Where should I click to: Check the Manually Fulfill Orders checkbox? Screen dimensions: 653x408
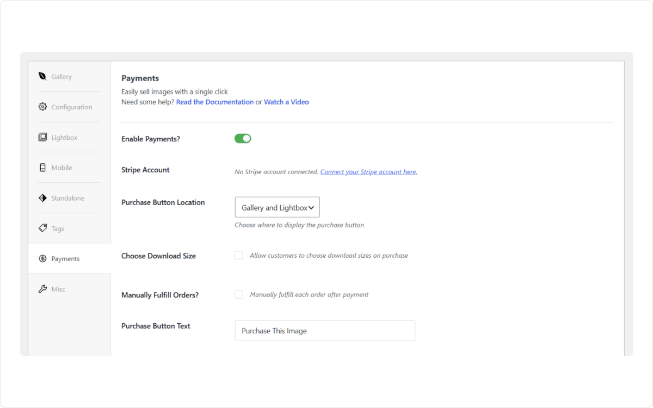tap(238, 294)
